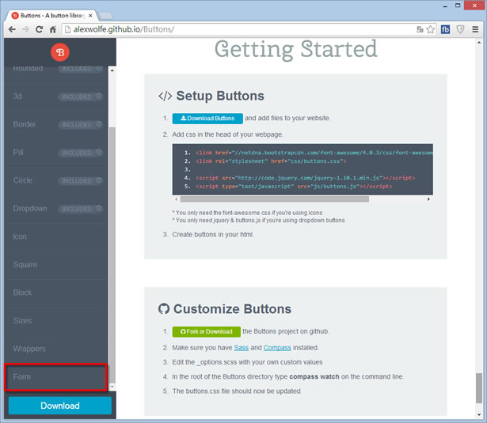Select the Block sidebar item
This screenshot has width=487, height=423.
click(x=56, y=293)
